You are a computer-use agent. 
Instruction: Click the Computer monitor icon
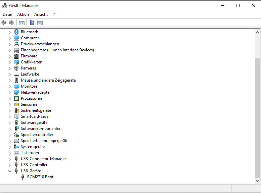coord(16,38)
